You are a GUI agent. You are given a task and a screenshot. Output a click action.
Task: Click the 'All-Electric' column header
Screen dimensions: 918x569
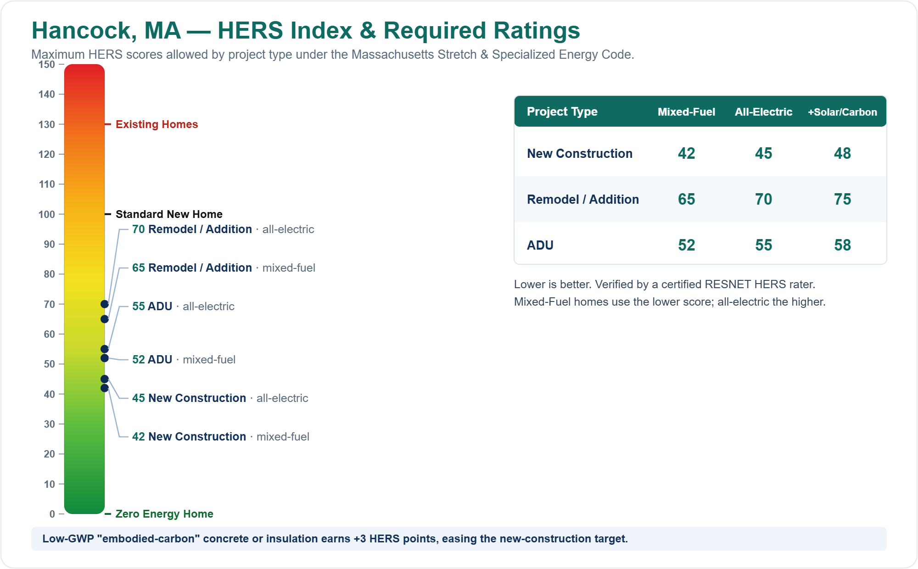763,112
